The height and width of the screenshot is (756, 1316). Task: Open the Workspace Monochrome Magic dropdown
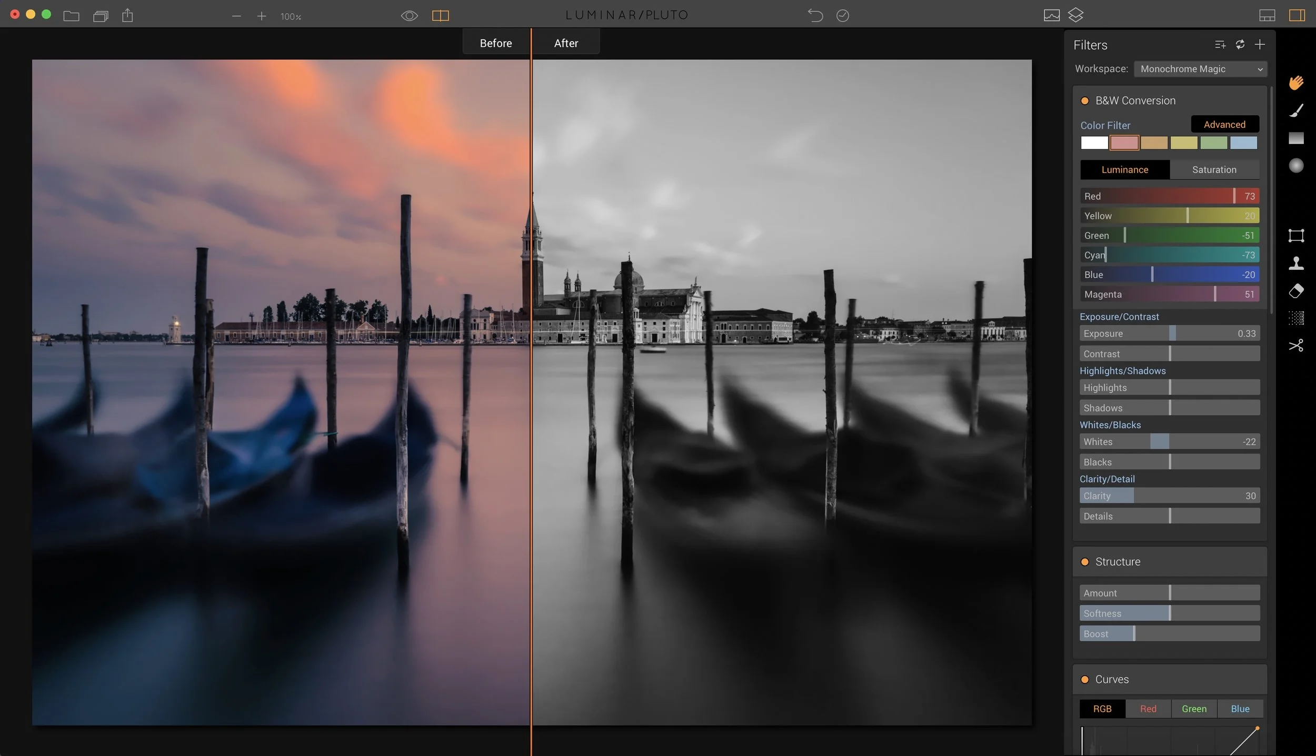(x=1200, y=69)
